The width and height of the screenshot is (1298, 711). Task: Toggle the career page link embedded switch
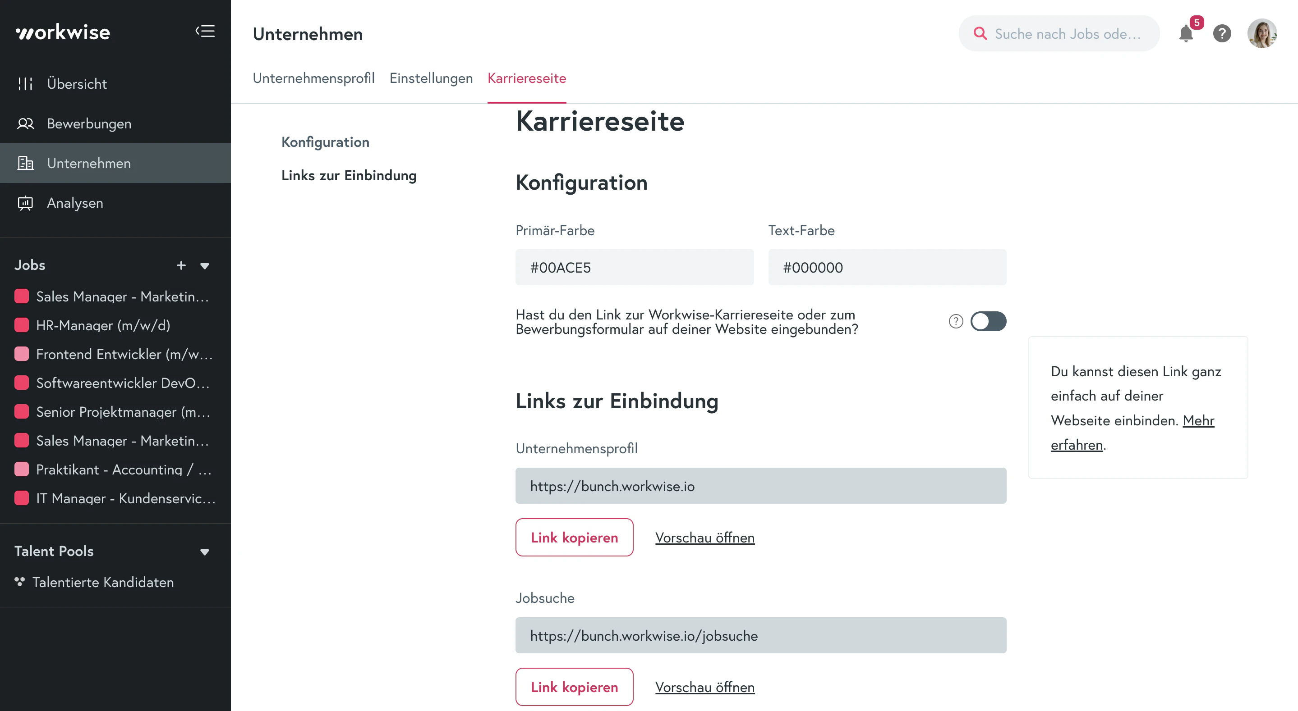tap(988, 321)
